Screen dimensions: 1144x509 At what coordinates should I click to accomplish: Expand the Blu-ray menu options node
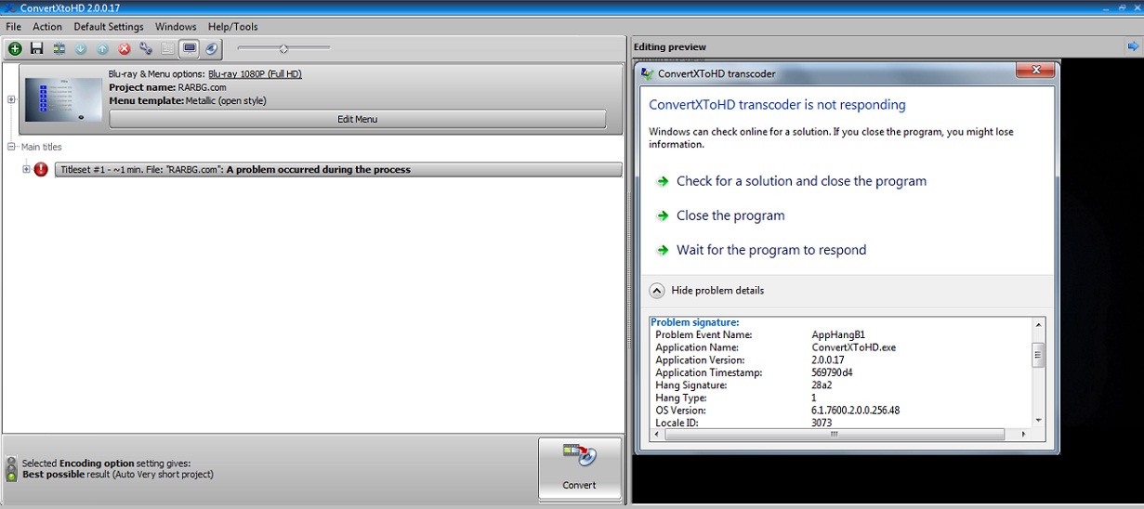click(11, 99)
